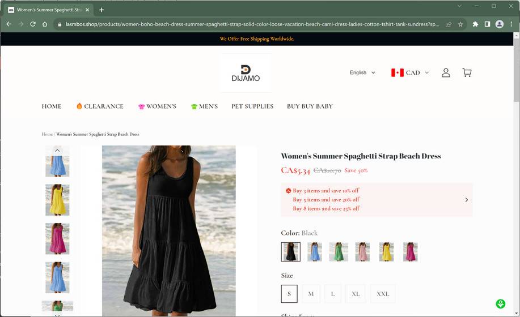The image size is (520, 317).
Task: Move thumbnail gallery up with chevron
Action: 57,151
